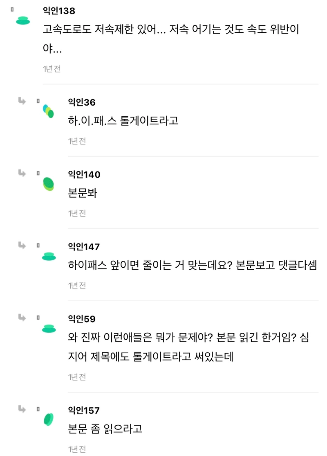Click comment text '본문 좀 읽으라고'
Viewport: 327px width, 456px height.
click(x=105, y=429)
